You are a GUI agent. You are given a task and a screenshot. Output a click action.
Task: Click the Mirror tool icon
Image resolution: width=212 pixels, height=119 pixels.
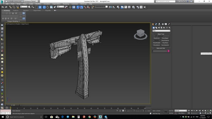tap(110, 7)
